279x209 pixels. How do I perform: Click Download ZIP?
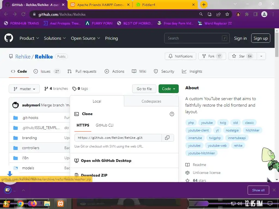(x=94, y=175)
